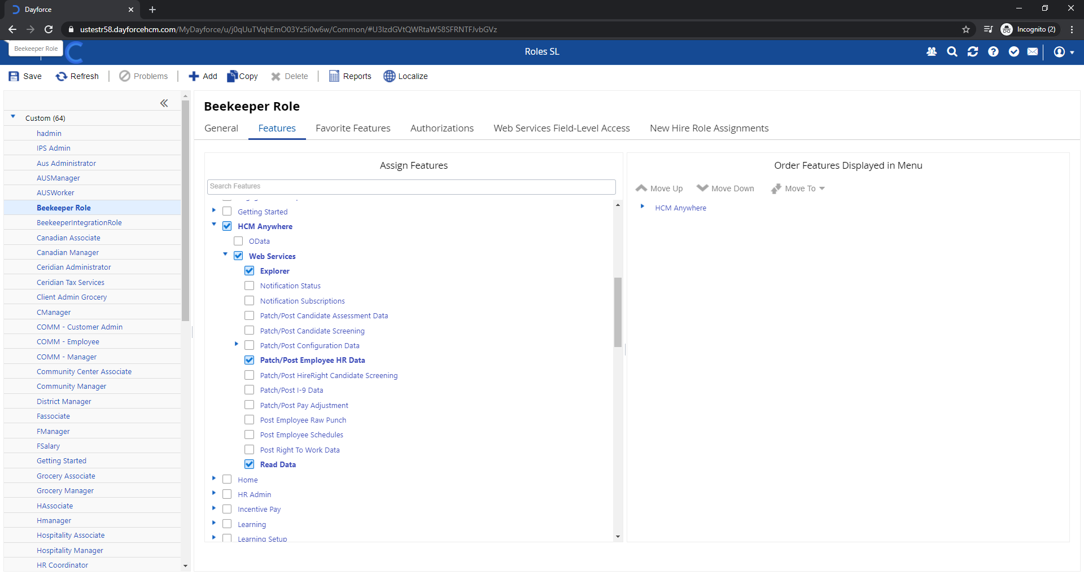1084x575 pixels.
Task: Select the Hospitality Manager role
Action: tap(70, 551)
